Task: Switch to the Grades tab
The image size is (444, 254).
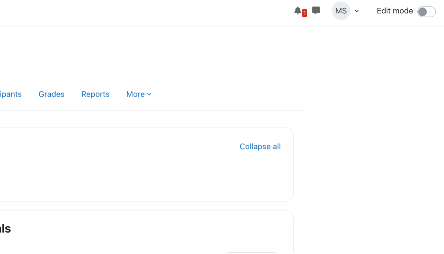Action: click(51, 94)
